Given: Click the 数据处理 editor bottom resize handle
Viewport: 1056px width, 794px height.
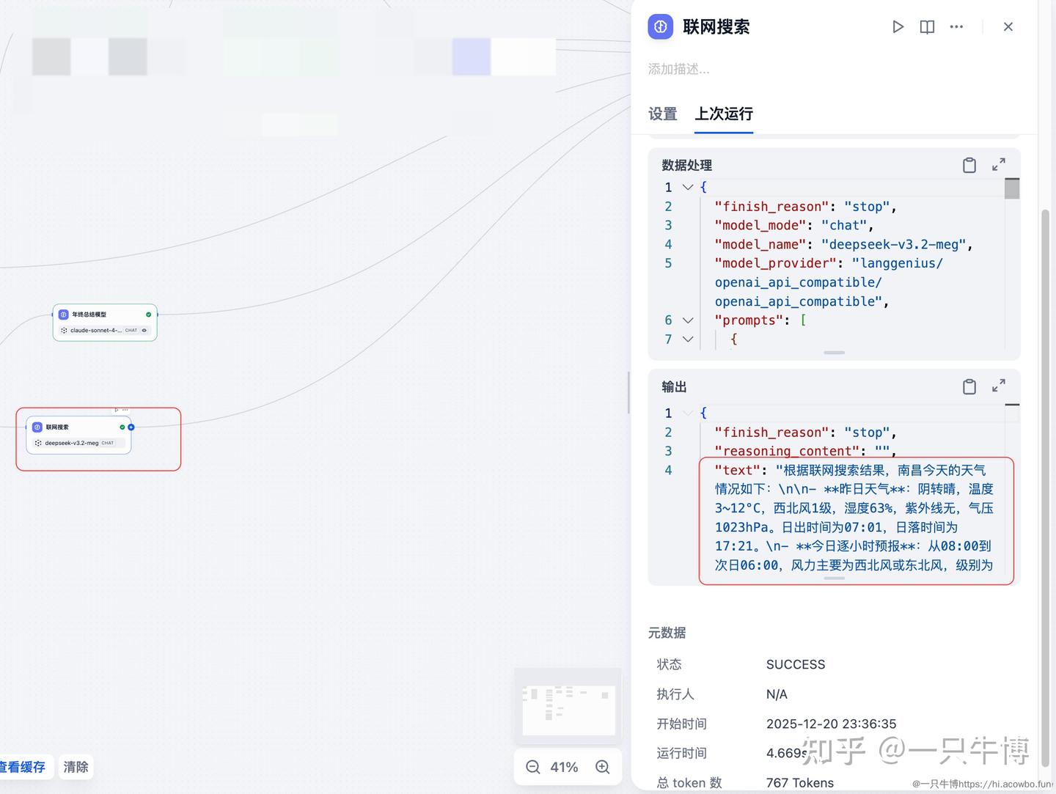Looking at the screenshot, I should click(835, 353).
